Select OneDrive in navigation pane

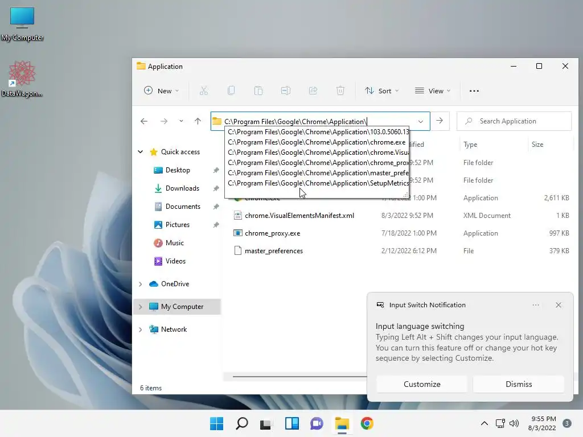point(175,284)
